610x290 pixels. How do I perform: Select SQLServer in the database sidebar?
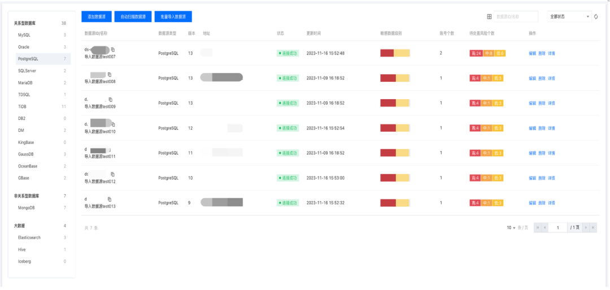(x=43, y=71)
